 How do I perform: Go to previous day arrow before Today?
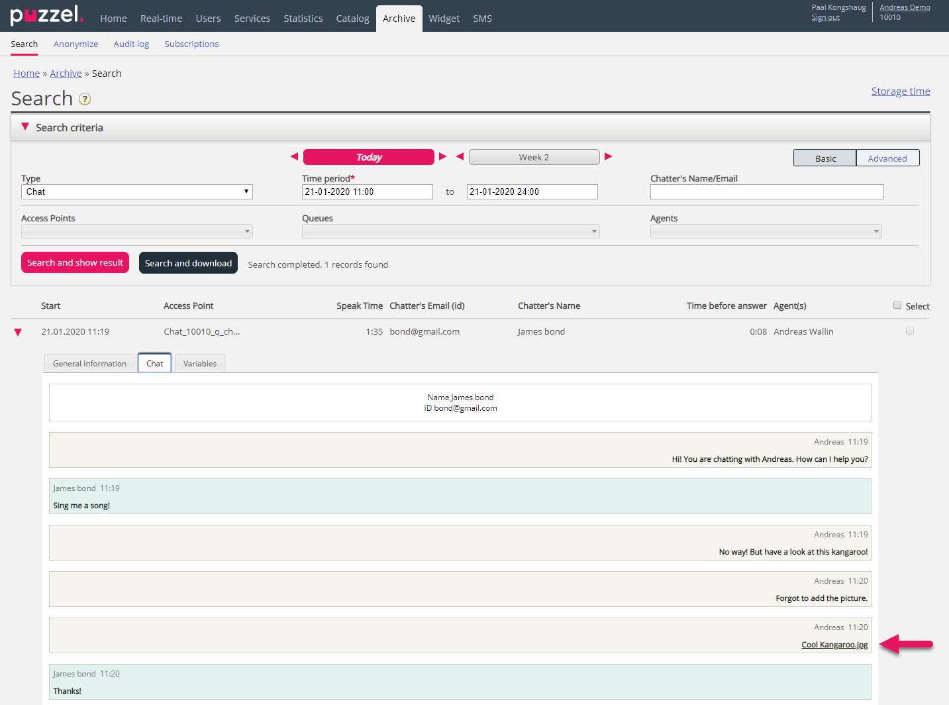[x=294, y=157]
